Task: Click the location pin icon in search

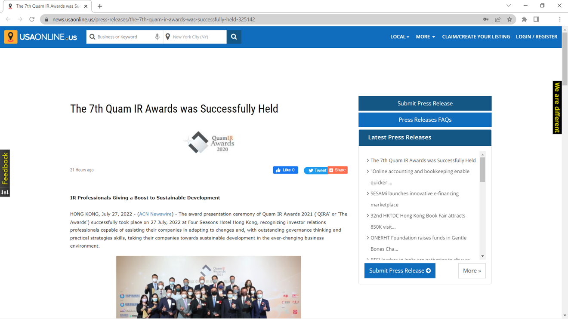Action: click(168, 37)
